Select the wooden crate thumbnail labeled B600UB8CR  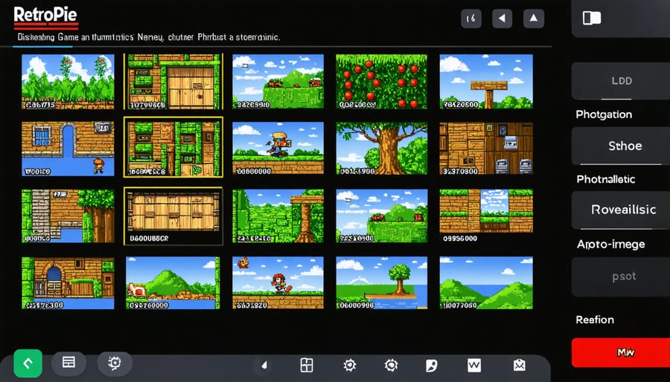click(x=173, y=216)
